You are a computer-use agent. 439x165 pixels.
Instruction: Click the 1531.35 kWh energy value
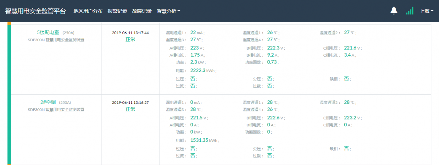pyautogui.click(x=199, y=140)
